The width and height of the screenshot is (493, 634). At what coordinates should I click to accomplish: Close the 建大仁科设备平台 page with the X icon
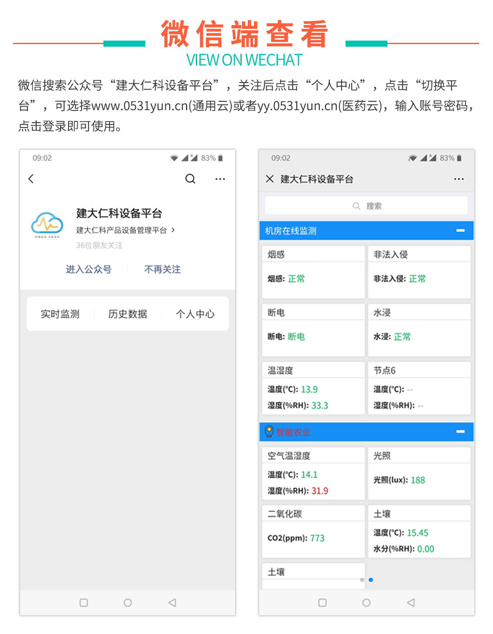pos(270,179)
